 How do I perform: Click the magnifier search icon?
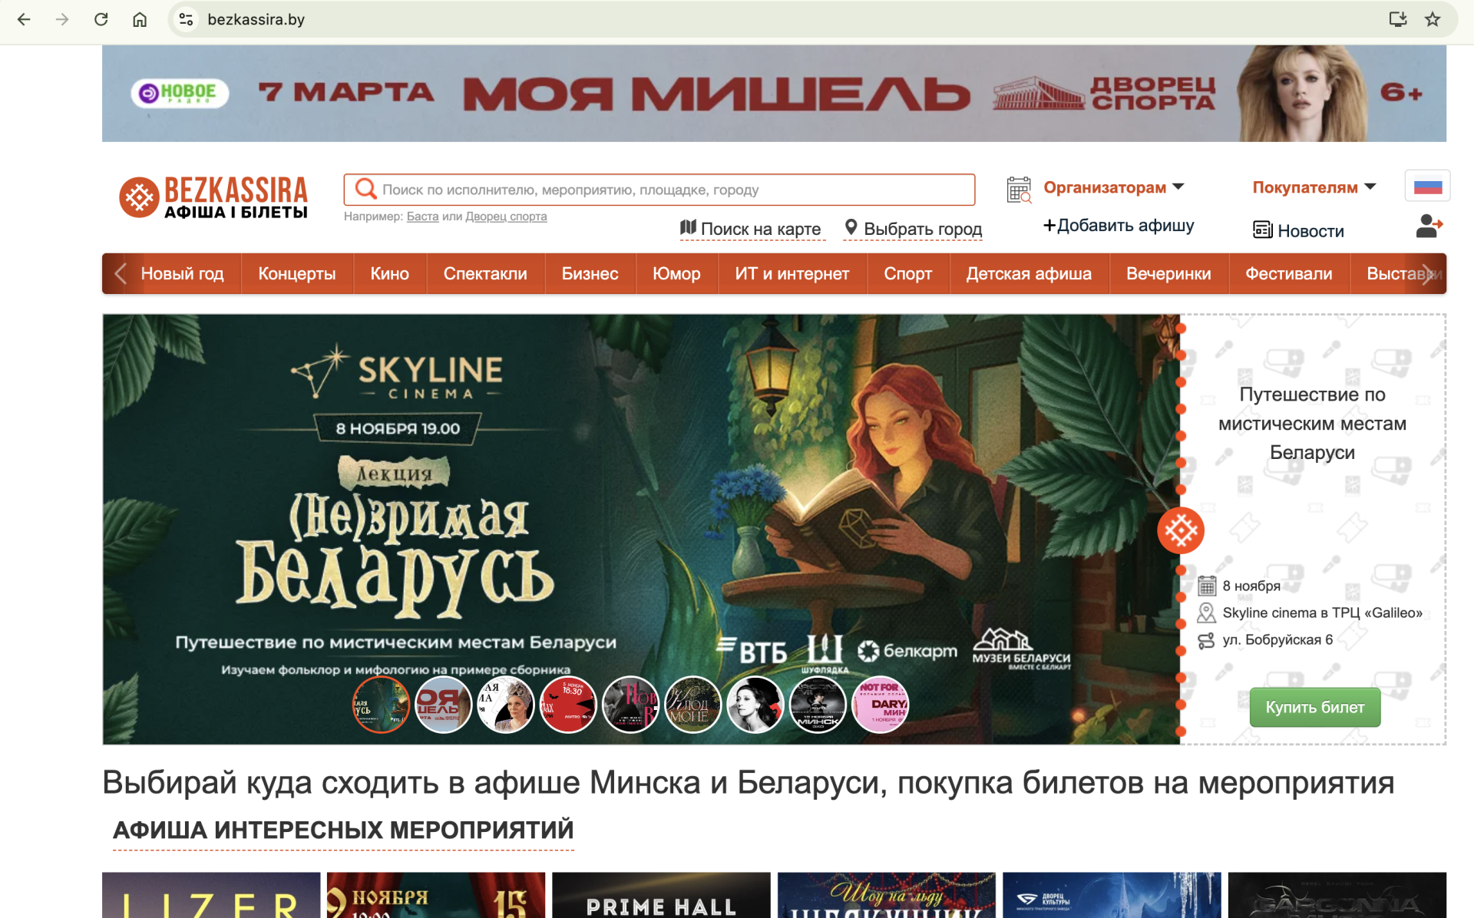coord(366,189)
